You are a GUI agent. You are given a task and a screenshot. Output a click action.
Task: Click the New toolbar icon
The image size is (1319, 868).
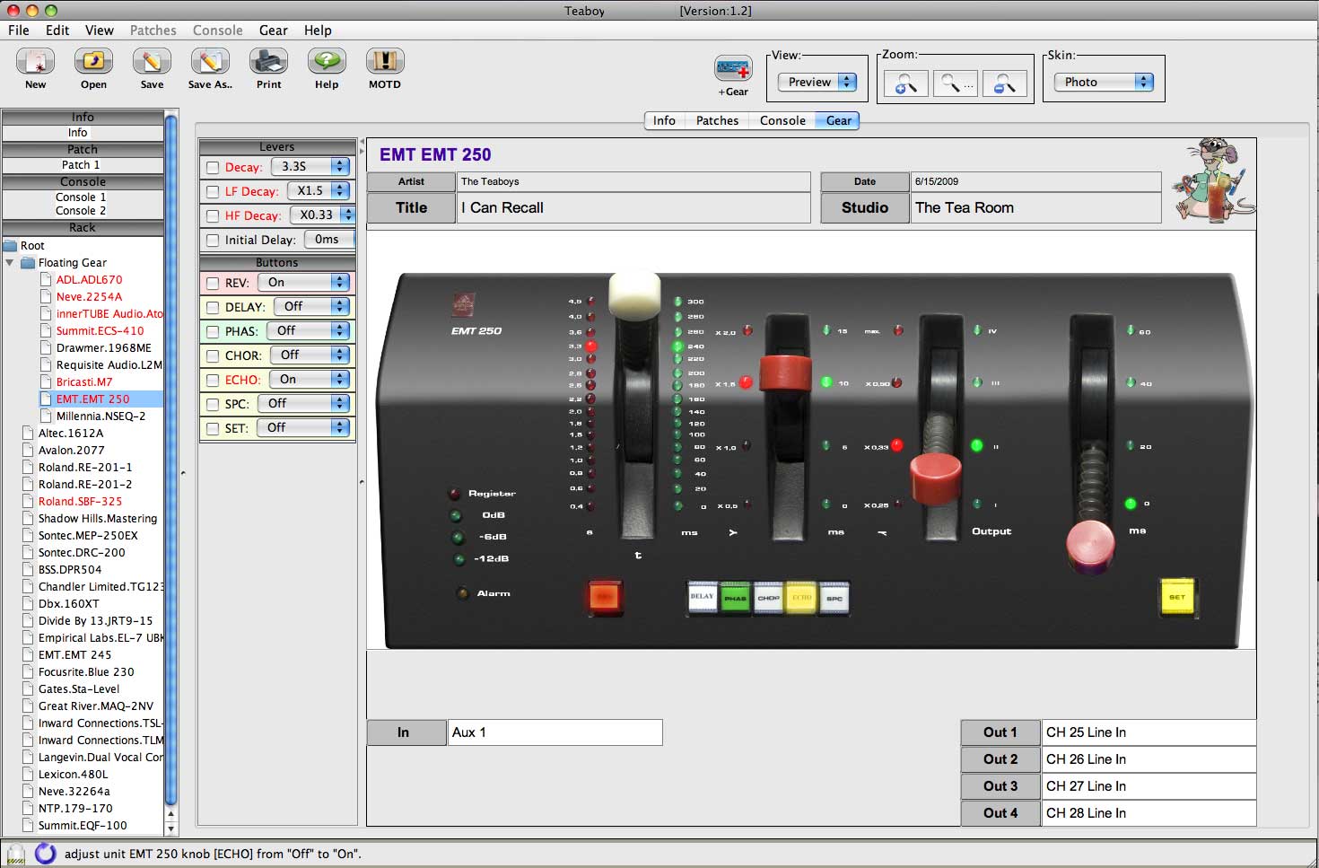[x=35, y=62]
